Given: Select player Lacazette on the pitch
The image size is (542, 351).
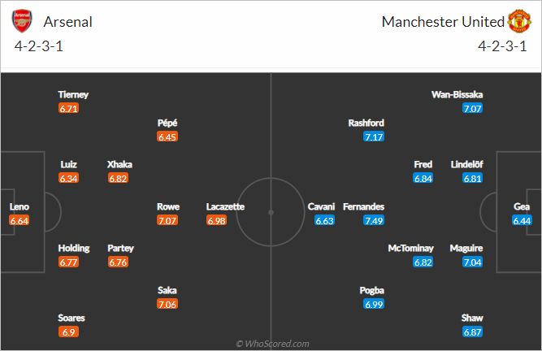Looking at the screenshot, I should (x=225, y=206).
